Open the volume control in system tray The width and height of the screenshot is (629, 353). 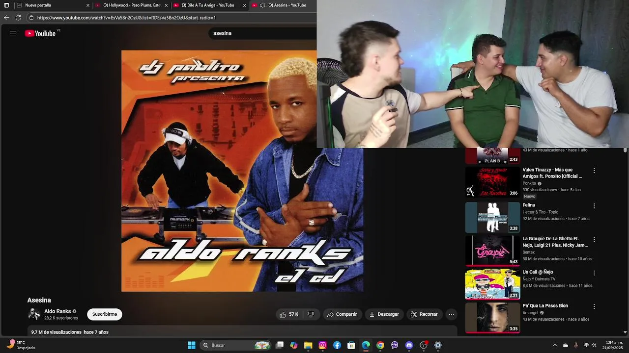[x=594, y=345]
